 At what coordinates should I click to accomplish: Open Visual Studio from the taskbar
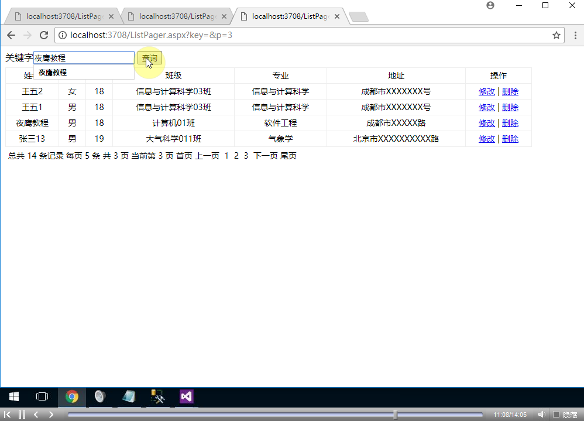(186, 396)
